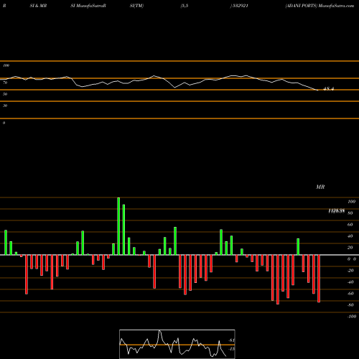Click the 'MR' title above the bar chart

[x=320, y=187]
